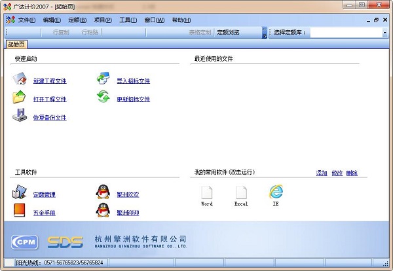Click the green refresh icon for 更新招标文件

pos(103,97)
